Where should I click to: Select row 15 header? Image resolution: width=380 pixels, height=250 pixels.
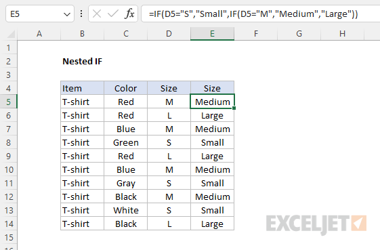[9, 237]
